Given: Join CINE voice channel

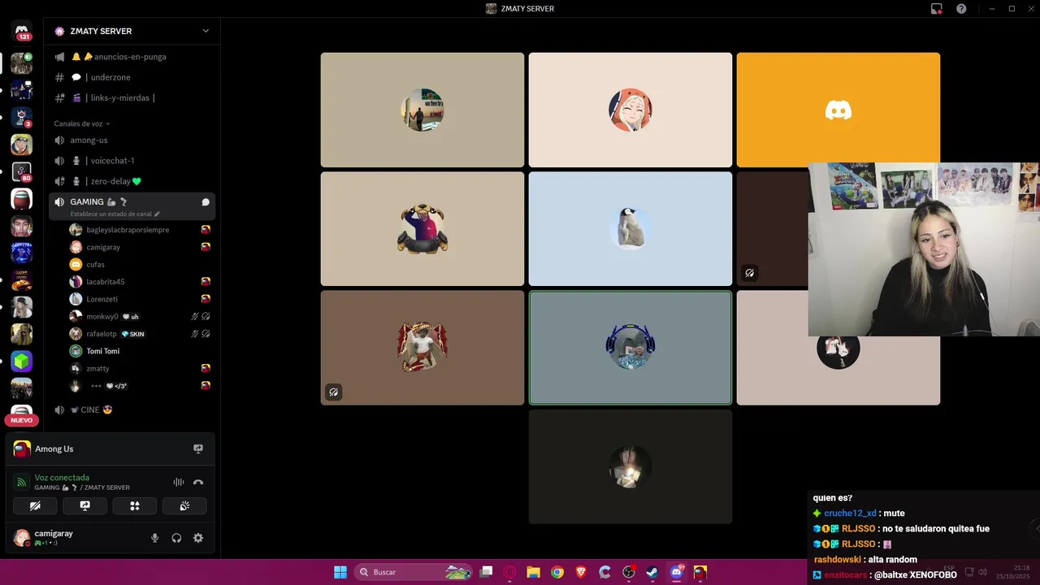Looking at the screenshot, I should 132,409.
